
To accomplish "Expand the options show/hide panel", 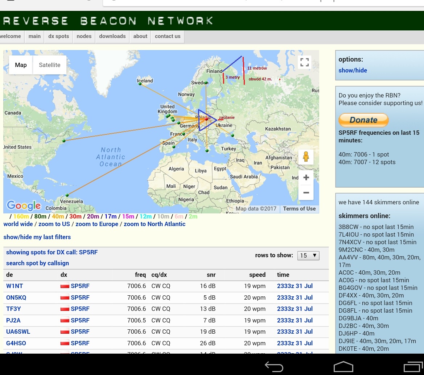I will coord(353,70).
